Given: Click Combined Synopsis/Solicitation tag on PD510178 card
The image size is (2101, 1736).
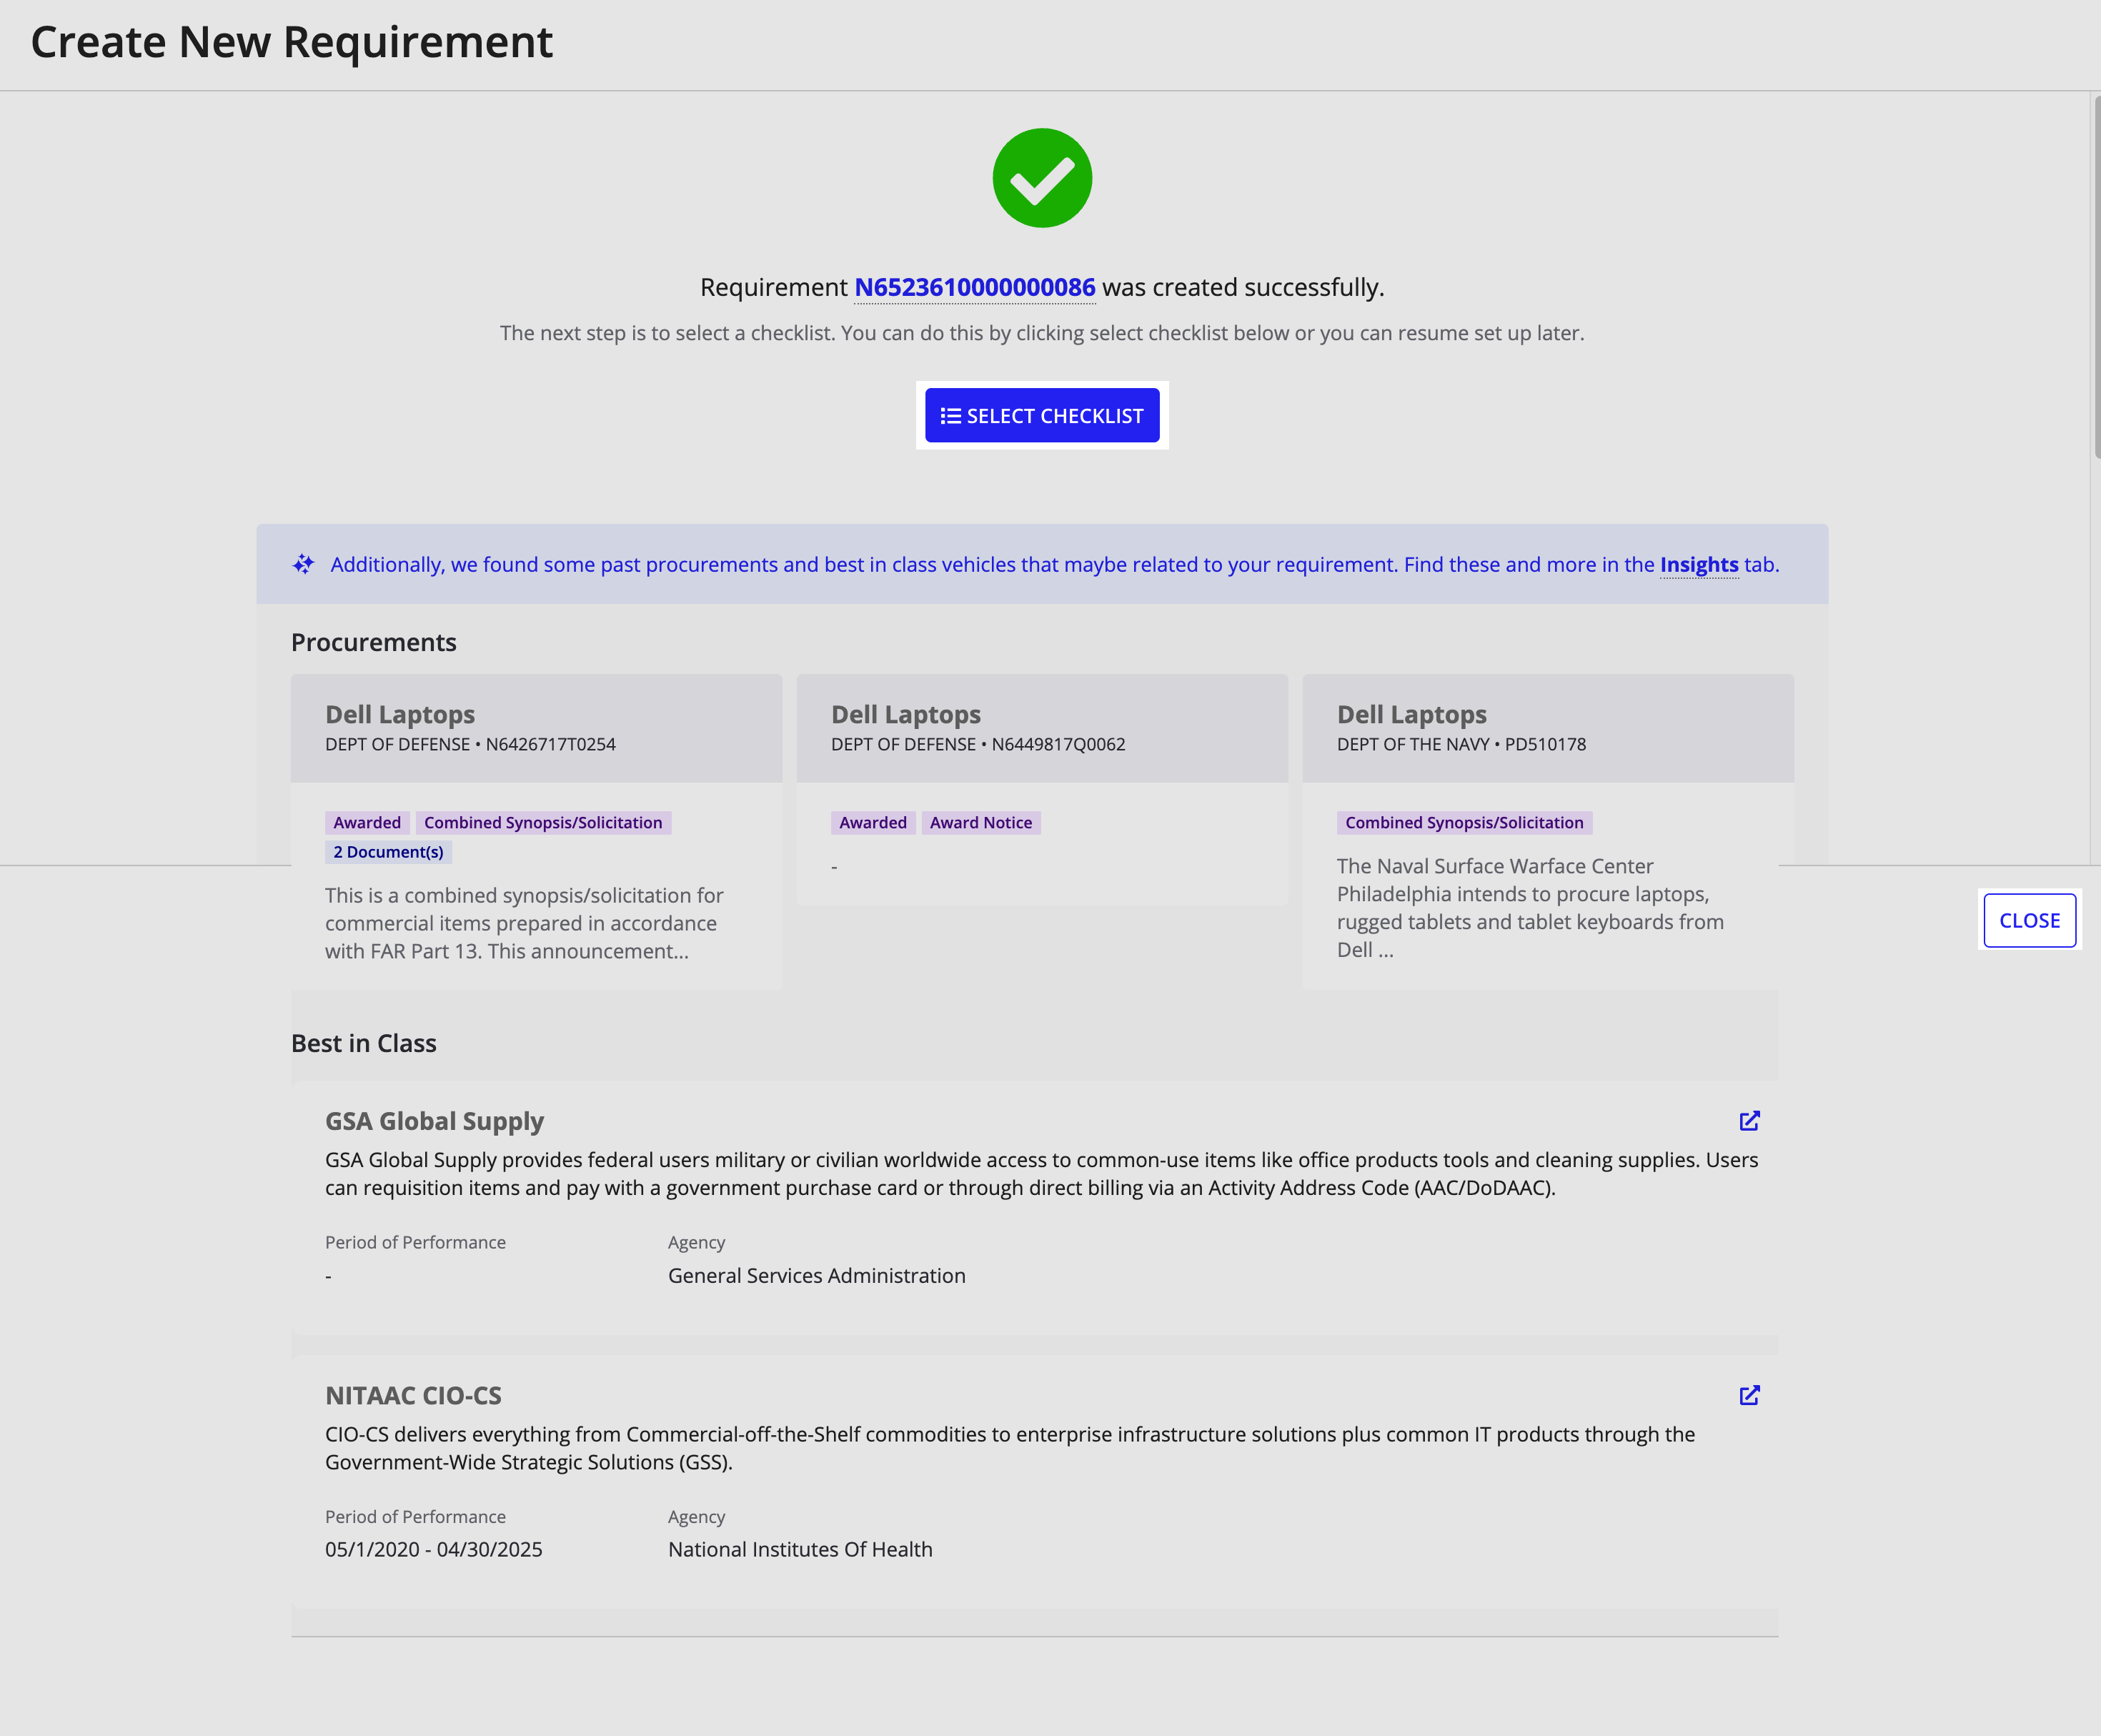Looking at the screenshot, I should (x=1464, y=823).
